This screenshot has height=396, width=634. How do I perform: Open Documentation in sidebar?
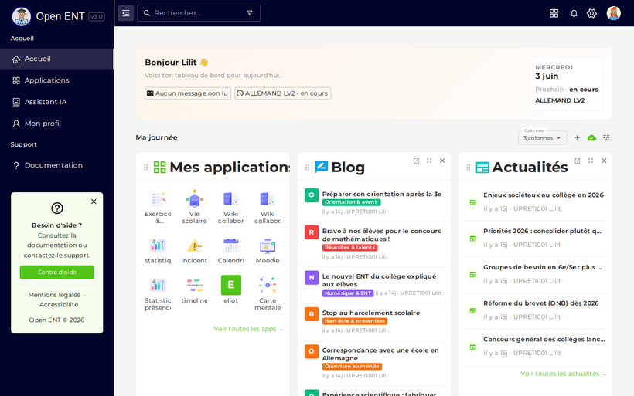point(56,165)
